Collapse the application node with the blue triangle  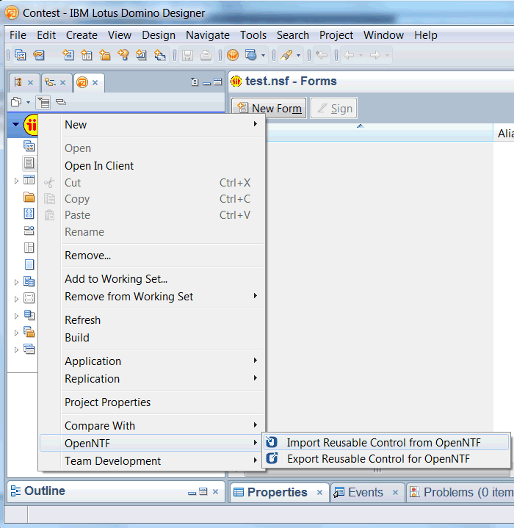pos(15,125)
